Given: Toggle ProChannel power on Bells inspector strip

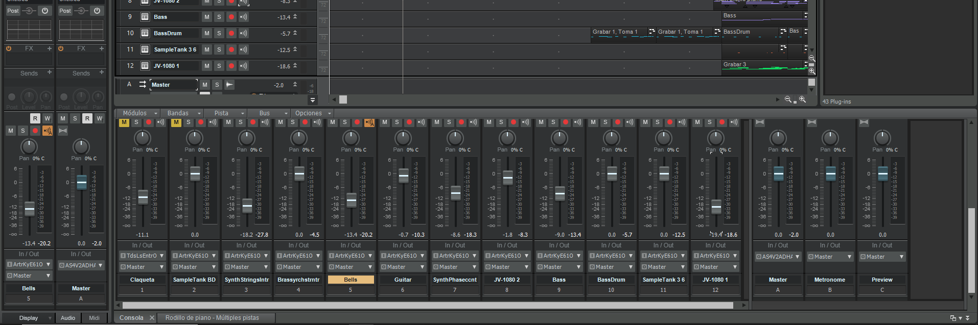Looking at the screenshot, I should (45, 11).
